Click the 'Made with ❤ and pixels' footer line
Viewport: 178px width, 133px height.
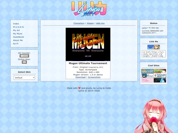coord(89,88)
